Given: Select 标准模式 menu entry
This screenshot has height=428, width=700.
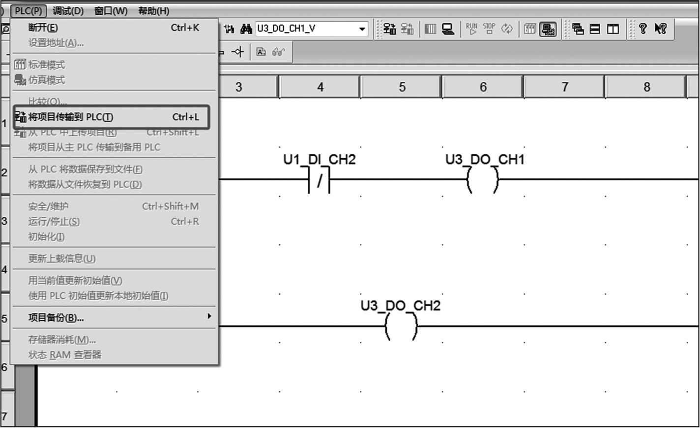Looking at the screenshot, I should 114,64.
